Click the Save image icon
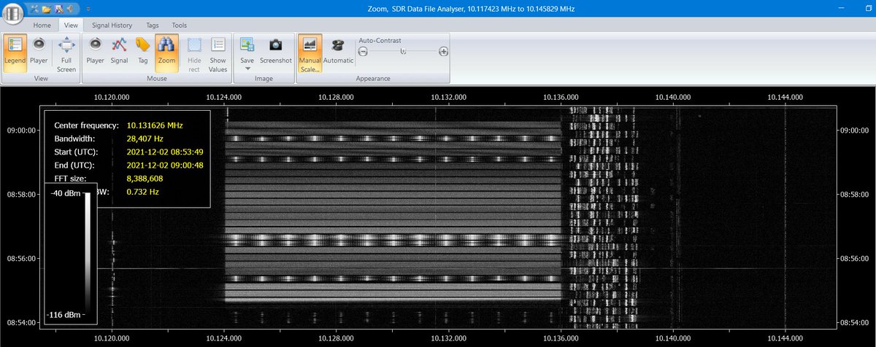The image size is (876, 347). coord(247,45)
